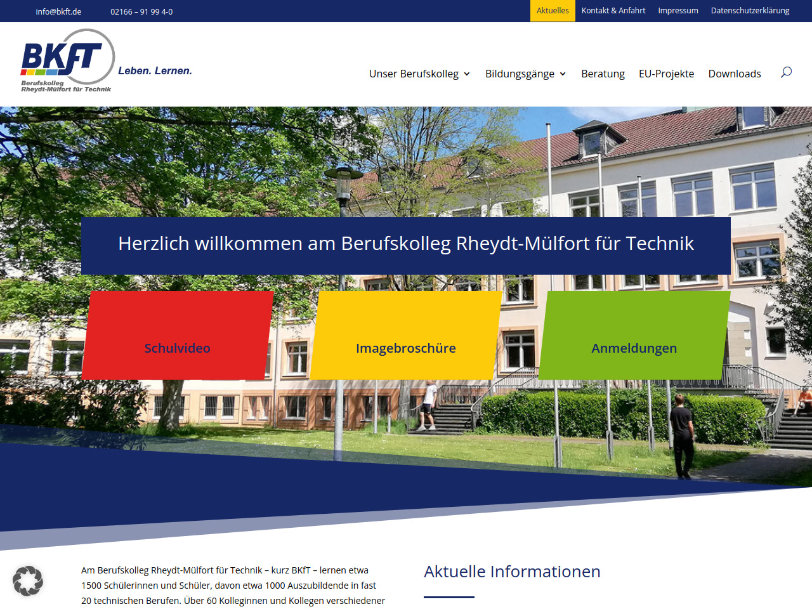Click the Aktuelle Informationen heading
The width and height of the screenshot is (812, 609).
point(512,572)
